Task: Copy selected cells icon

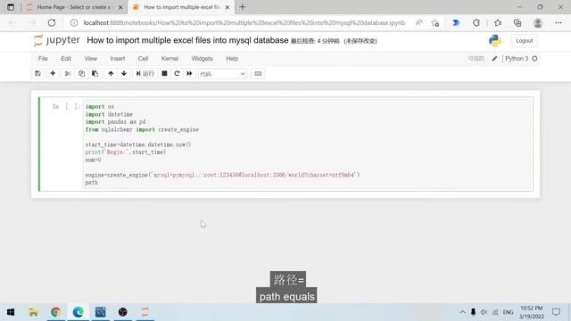Action: click(81, 73)
